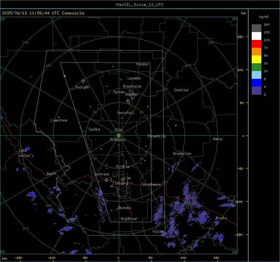
Task: Select the Limestone label
Action: (x=59, y=120)
